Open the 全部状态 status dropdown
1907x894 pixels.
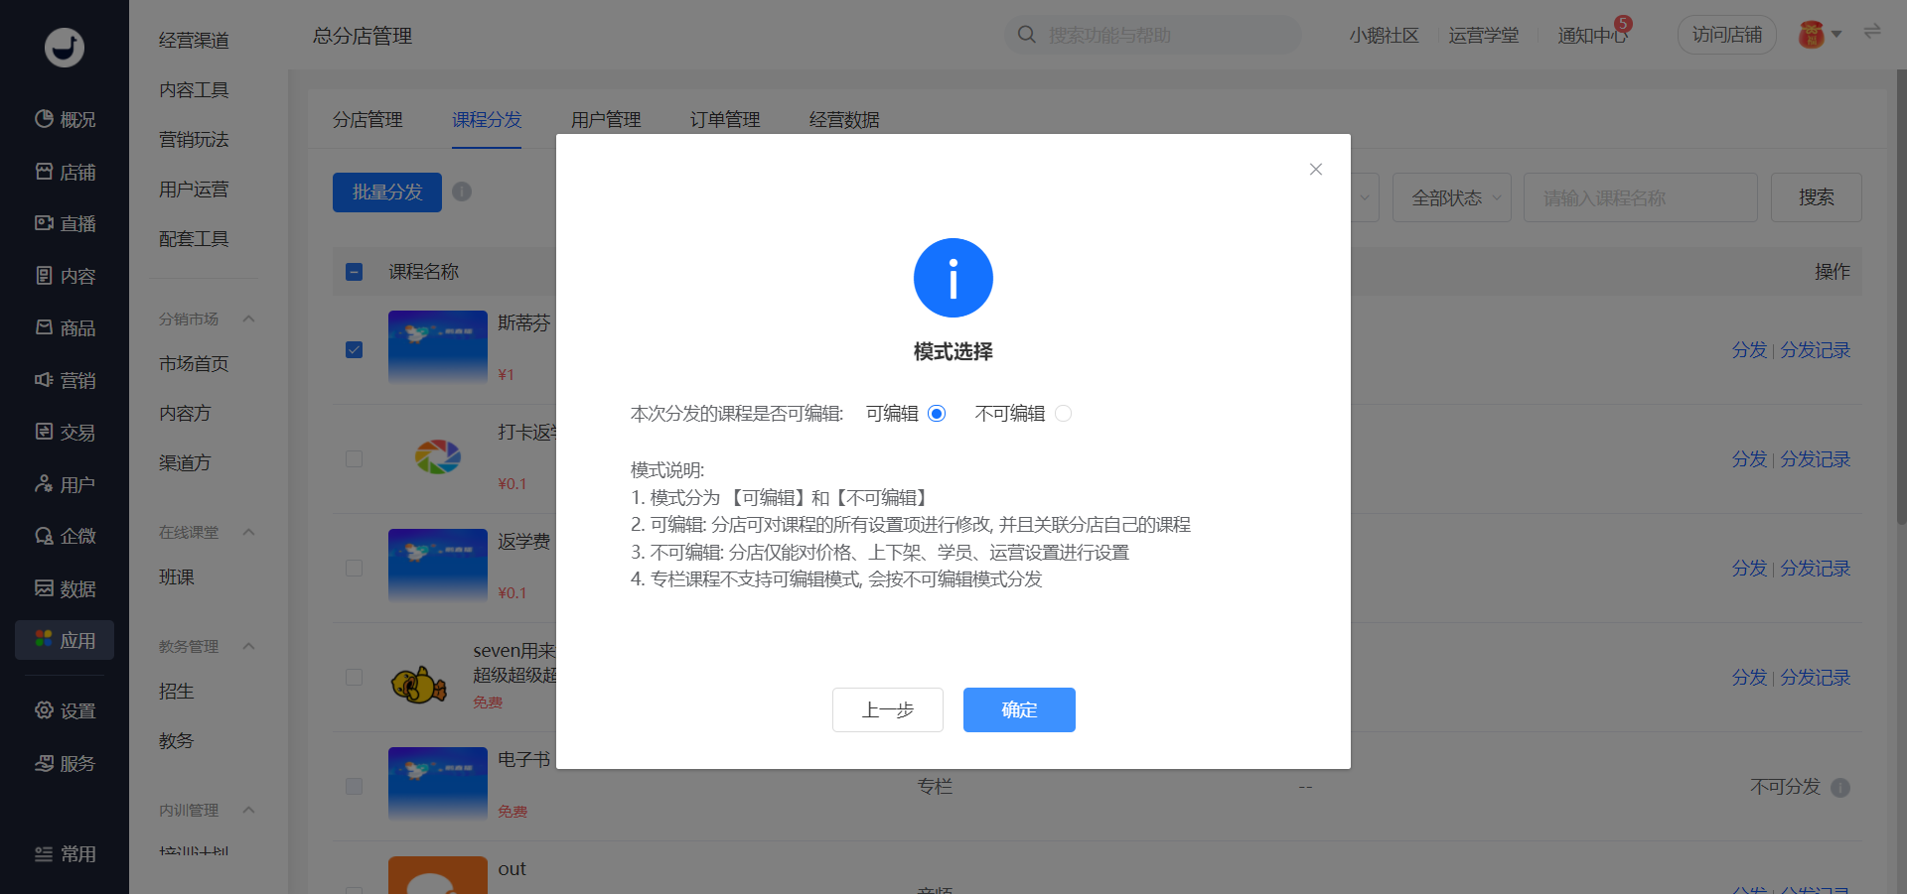1451,197
